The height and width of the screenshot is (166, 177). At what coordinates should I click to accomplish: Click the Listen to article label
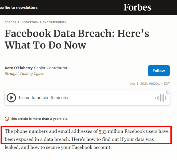33,98
